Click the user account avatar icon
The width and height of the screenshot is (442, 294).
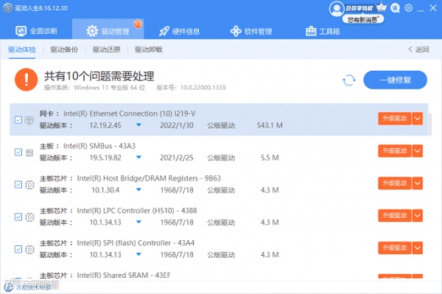[337, 9]
